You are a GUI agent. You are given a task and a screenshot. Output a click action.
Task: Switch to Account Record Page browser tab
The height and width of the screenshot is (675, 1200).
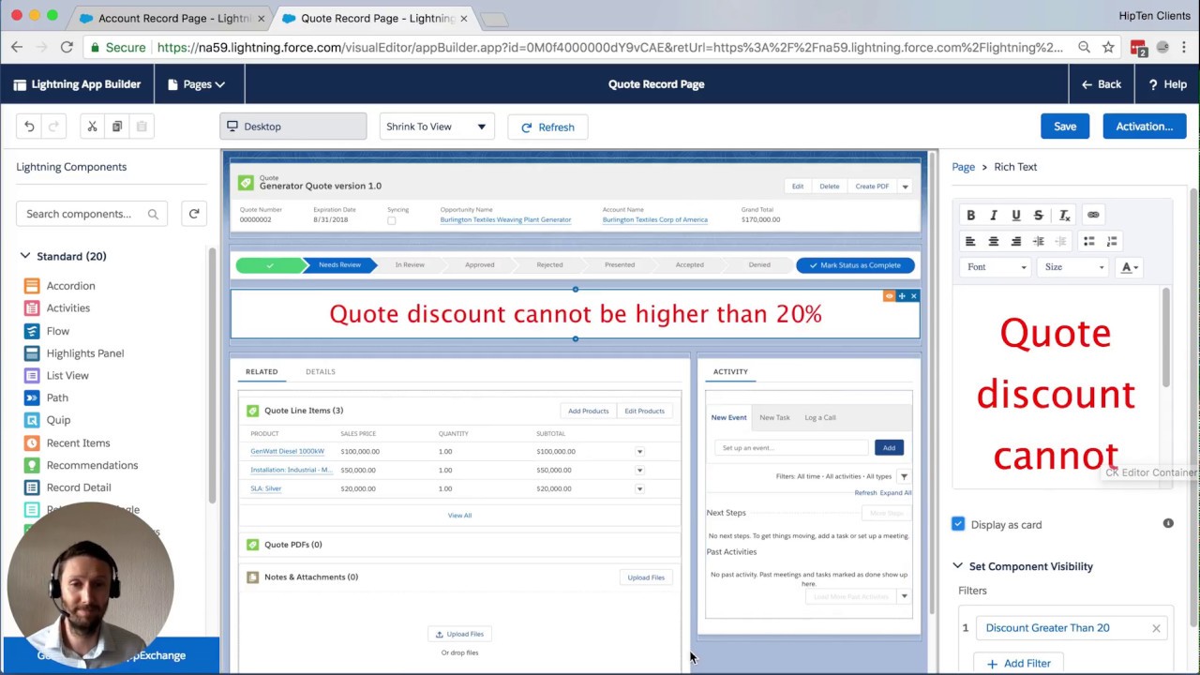[173, 18]
